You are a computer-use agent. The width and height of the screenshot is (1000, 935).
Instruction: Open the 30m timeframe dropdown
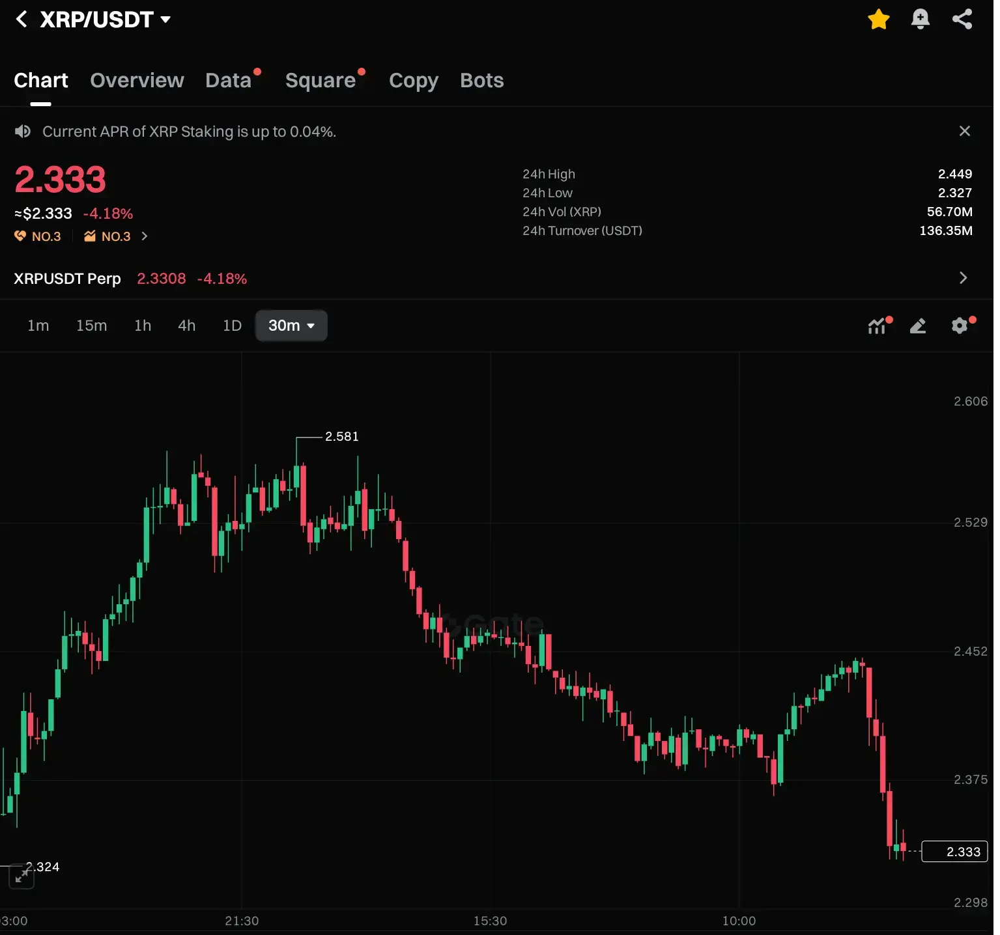click(293, 326)
